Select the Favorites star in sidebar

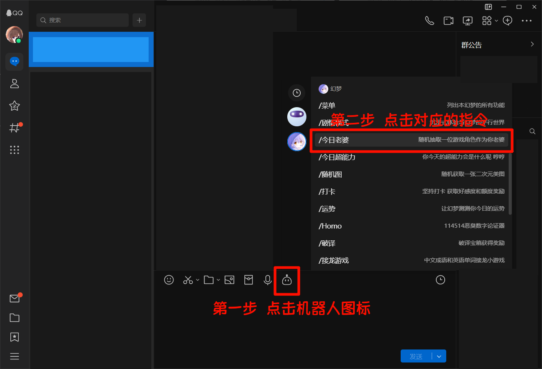pos(14,106)
